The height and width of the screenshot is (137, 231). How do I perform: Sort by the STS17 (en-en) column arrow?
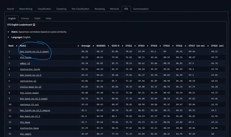click(208, 46)
